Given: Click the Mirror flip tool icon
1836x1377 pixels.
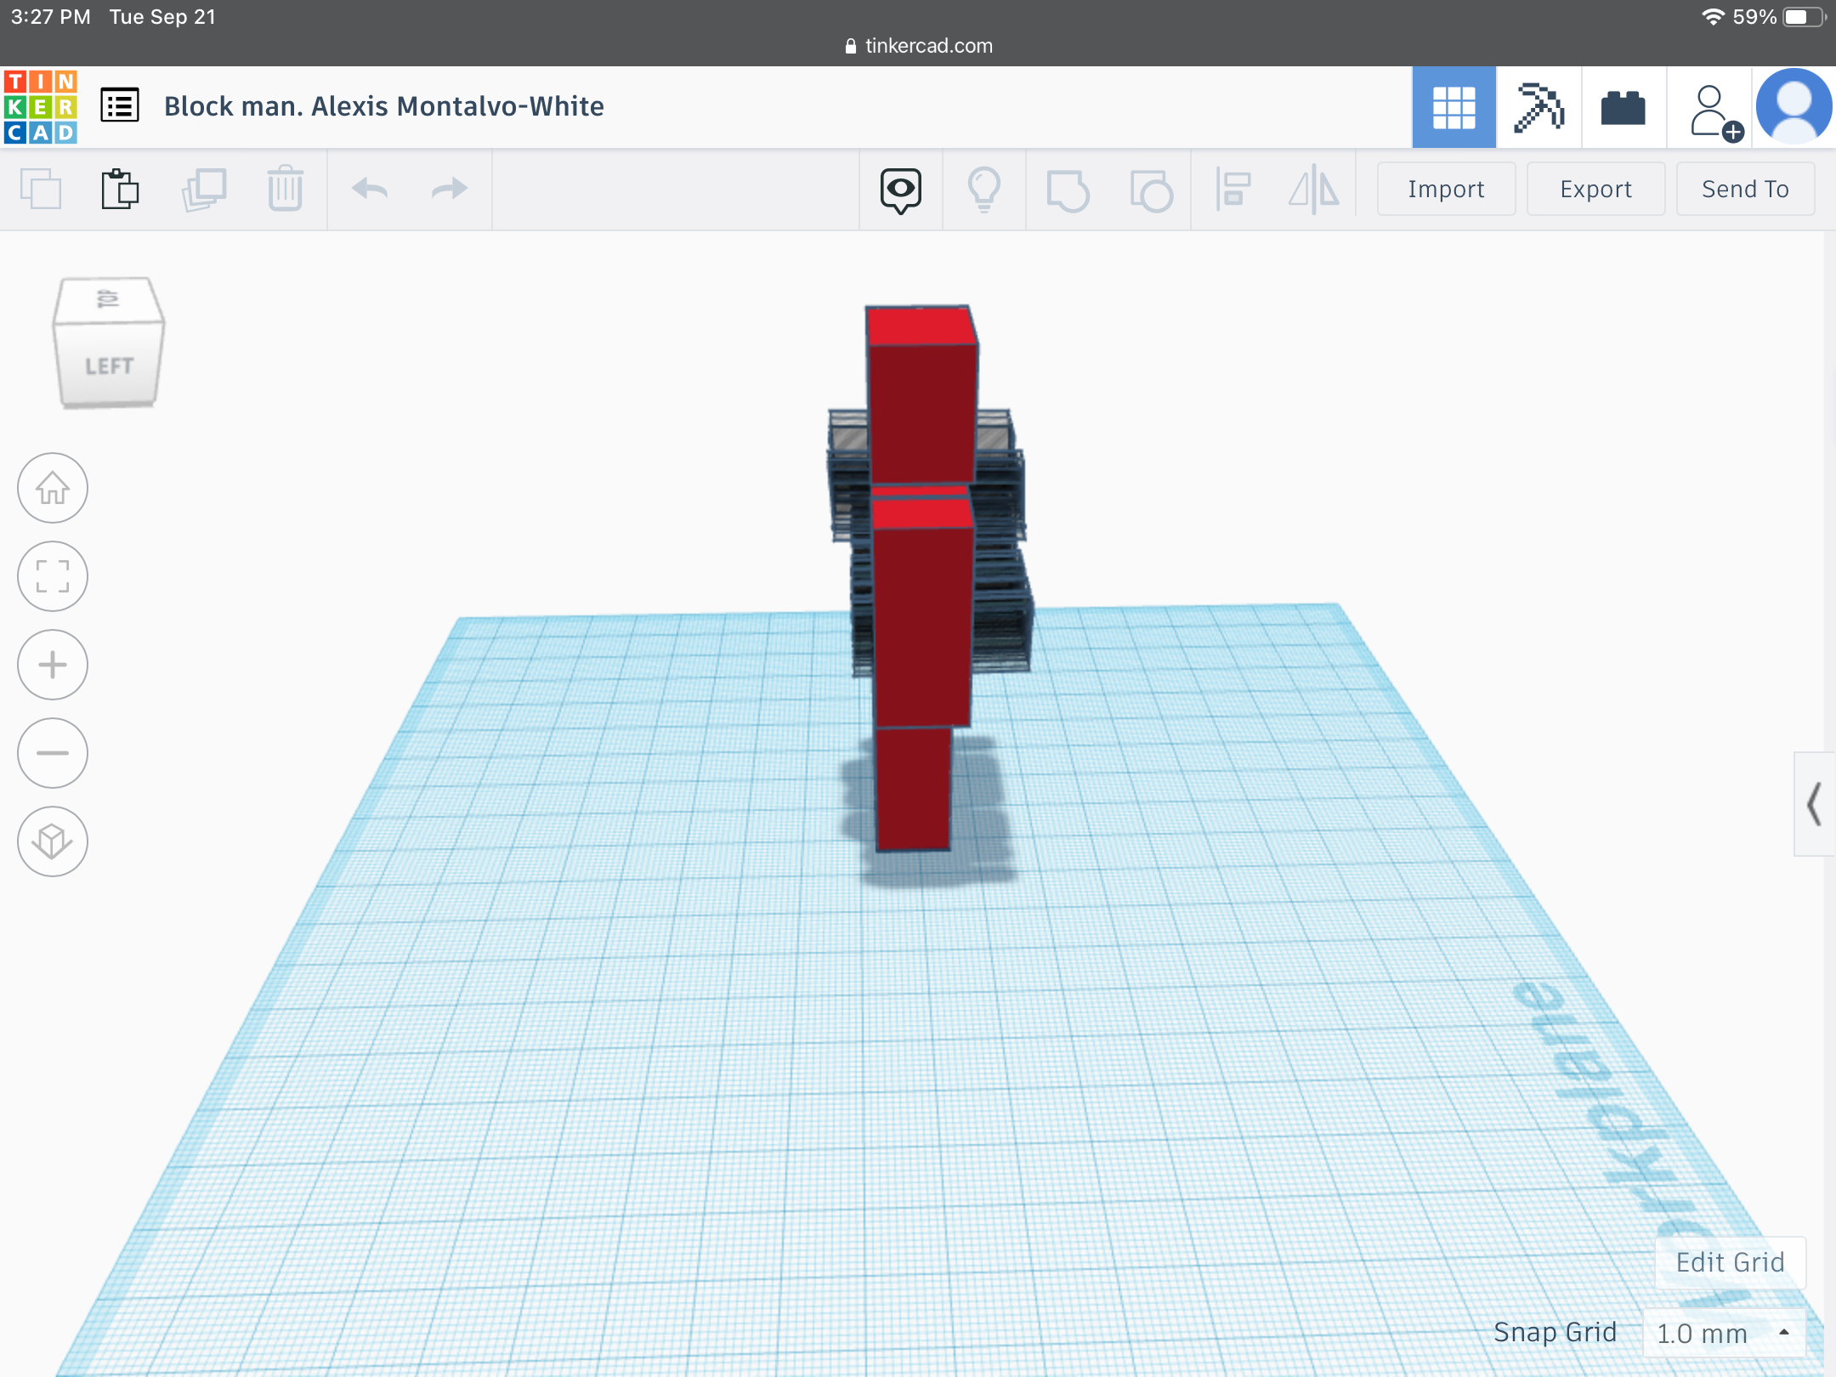Looking at the screenshot, I should [x=1314, y=189].
